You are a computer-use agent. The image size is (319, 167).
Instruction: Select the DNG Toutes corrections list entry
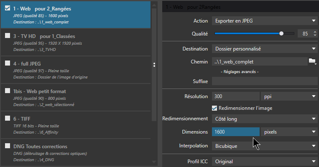[x=76, y=153]
